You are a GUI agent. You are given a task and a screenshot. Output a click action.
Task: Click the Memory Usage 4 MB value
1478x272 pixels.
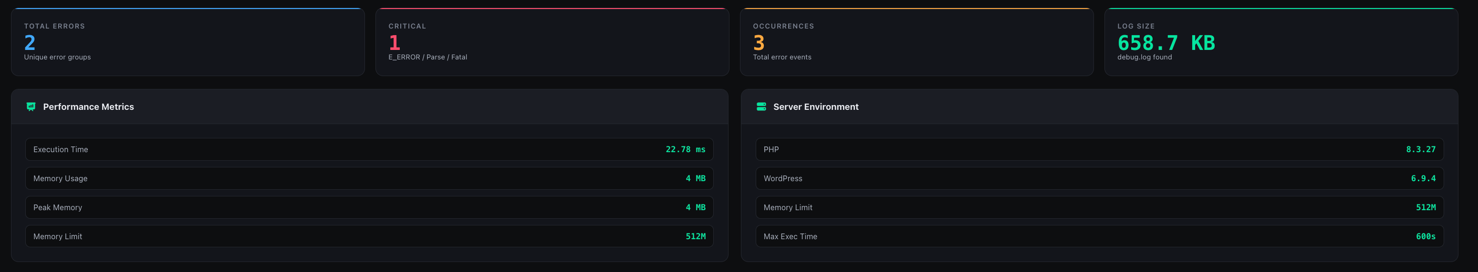tap(696, 179)
